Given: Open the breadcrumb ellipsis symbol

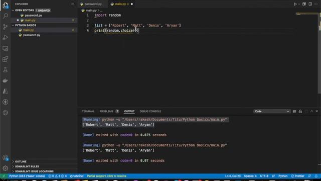Looking at the screenshot, I should [101, 11].
